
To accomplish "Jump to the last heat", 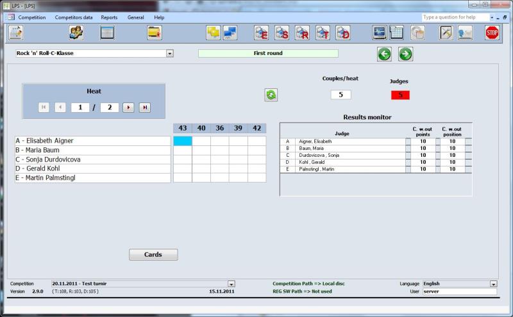I will 144,108.
